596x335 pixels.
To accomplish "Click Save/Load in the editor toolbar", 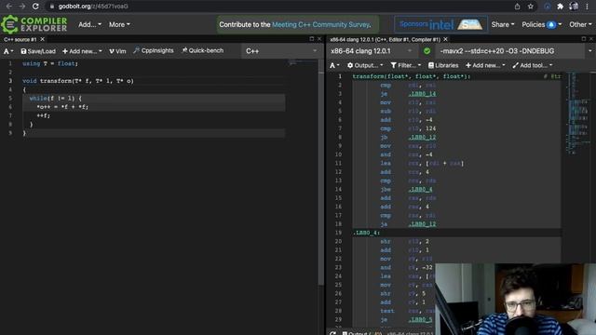I will pos(38,51).
